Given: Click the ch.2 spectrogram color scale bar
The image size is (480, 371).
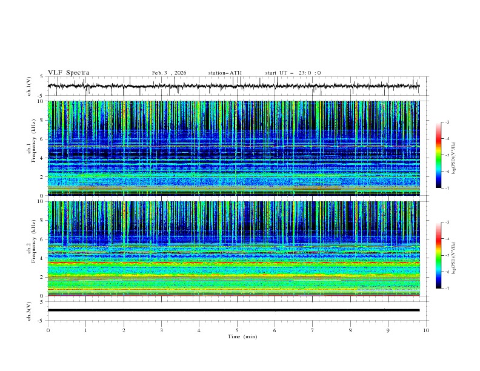Looking at the screenshot, I should 438,255.
